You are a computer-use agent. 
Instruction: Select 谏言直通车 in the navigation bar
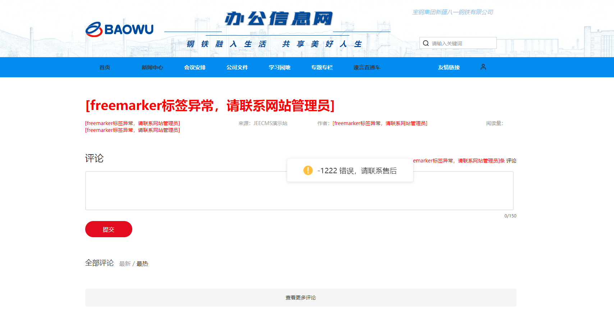[x=367, y=67]
